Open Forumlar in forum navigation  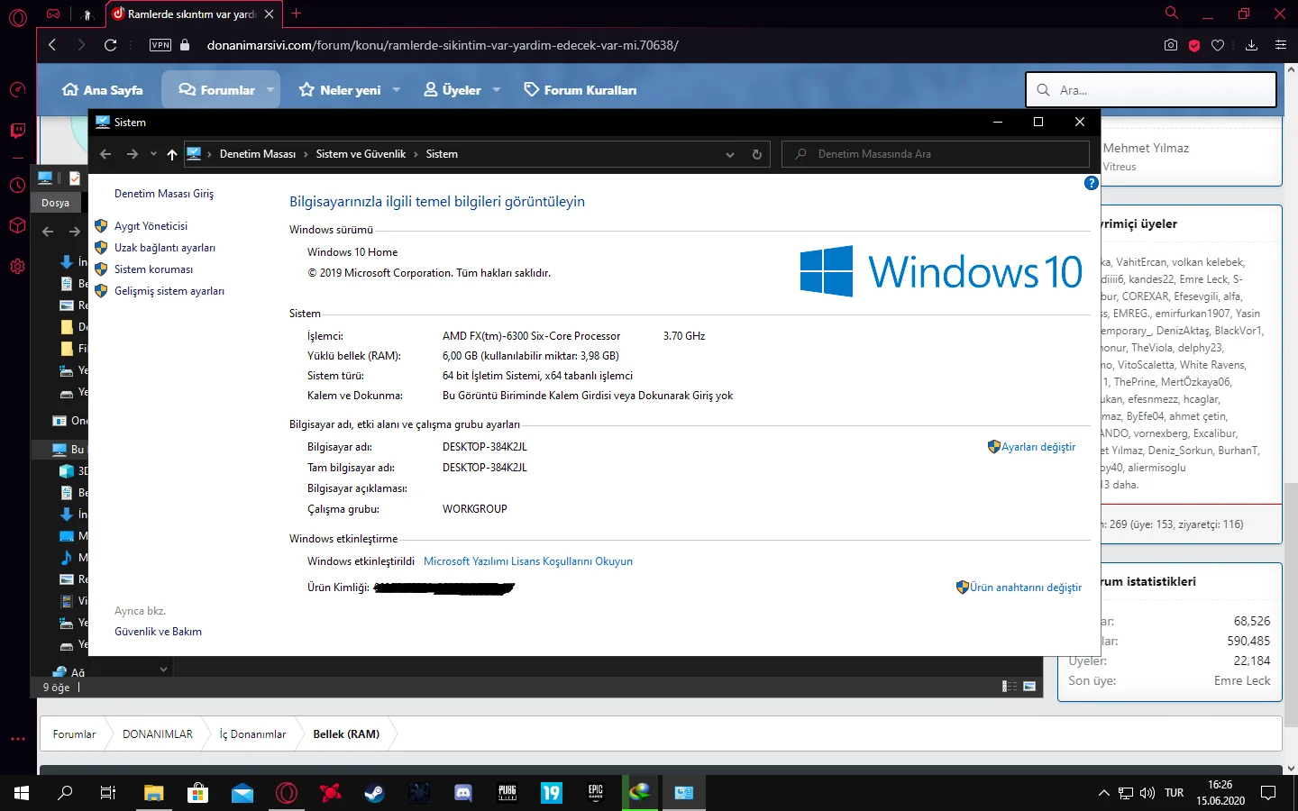pos(216,90)
